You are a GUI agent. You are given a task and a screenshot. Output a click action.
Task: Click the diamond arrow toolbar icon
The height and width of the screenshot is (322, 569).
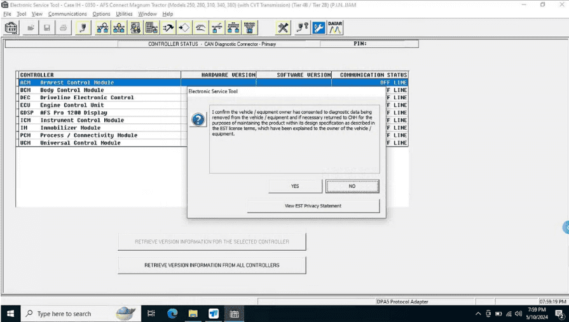(184, 28)
